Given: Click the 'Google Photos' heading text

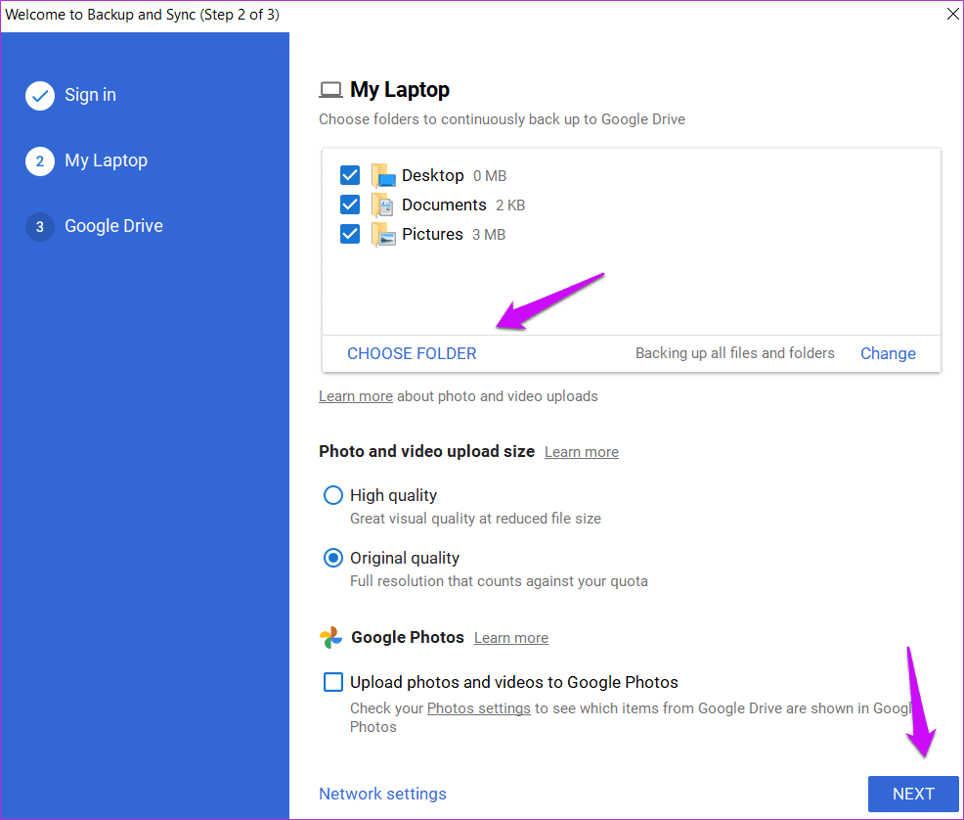Looking at the screenshot, I should point(408,637).
